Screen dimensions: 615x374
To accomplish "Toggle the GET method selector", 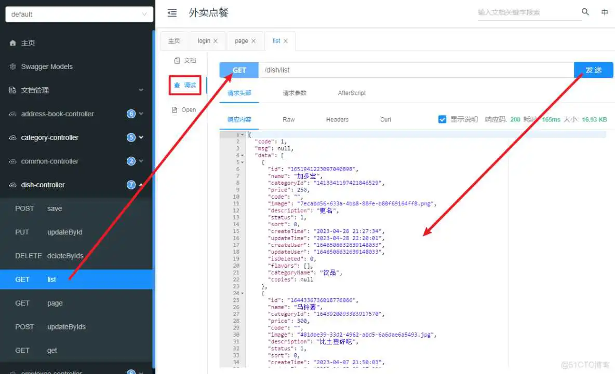I will coord(238,70).
